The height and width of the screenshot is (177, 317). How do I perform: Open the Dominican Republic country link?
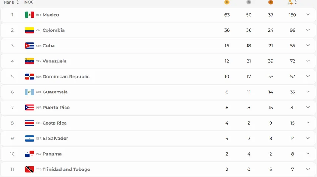tap(66, 76)
